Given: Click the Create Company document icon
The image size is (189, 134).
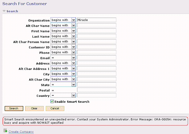Looking at the screenshot, I should pos(5,130).
